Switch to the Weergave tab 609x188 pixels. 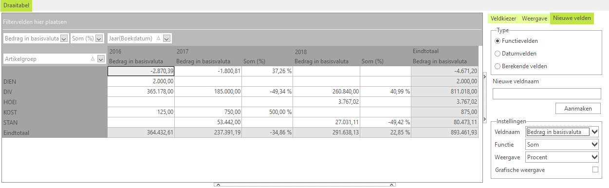pos(534,19)
